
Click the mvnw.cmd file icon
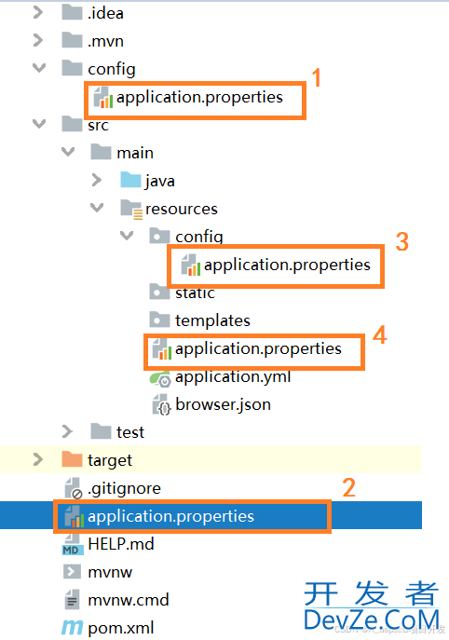click(x=73, y=600)
